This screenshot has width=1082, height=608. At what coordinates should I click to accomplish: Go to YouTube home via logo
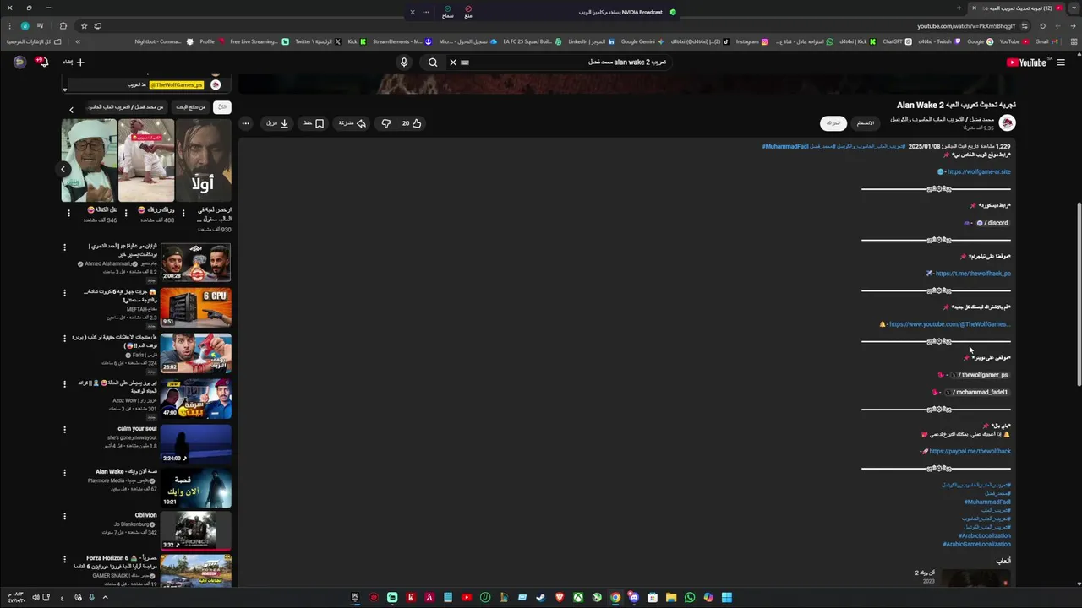[x=1027, y=62]
